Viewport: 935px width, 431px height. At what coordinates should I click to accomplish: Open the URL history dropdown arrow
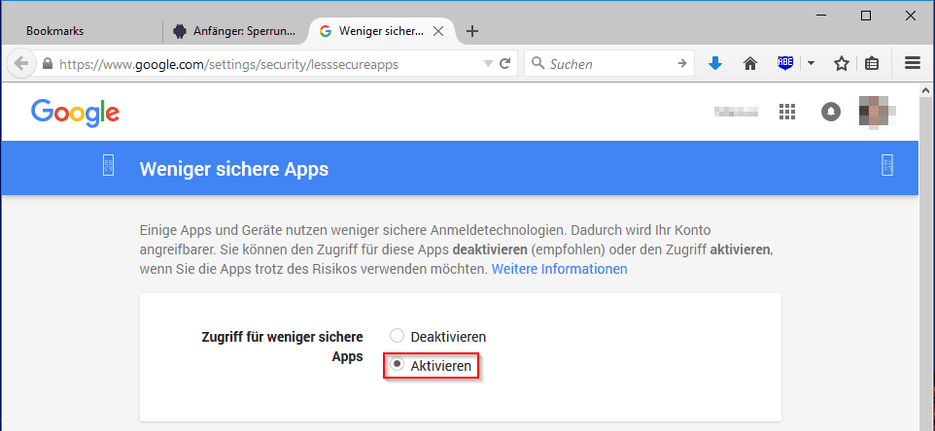[488, 64]
